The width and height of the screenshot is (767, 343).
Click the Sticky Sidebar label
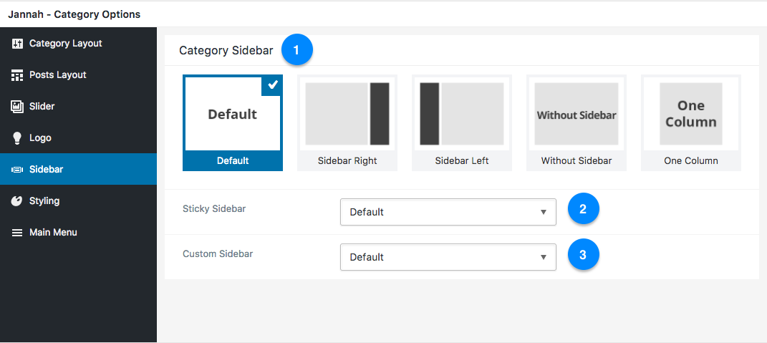click(x=214, y=209)
